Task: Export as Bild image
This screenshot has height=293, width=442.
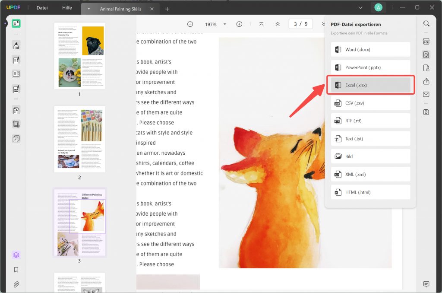Action: pyautogui.click(x=370, y=156)
